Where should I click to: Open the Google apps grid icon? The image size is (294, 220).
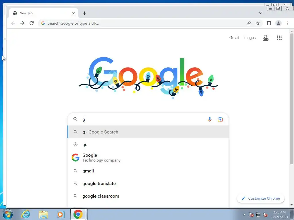click(x=279, y=38)
